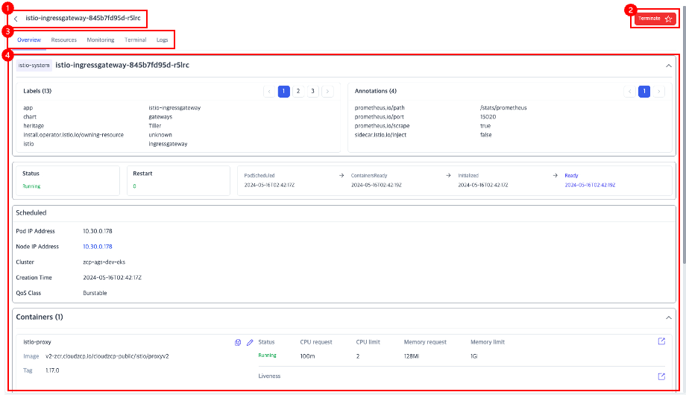Image resolution: width=686 pixels, height=395 pixels.
Task: Click the star icon on the Terminate button
Action: [x=669, y=19]
